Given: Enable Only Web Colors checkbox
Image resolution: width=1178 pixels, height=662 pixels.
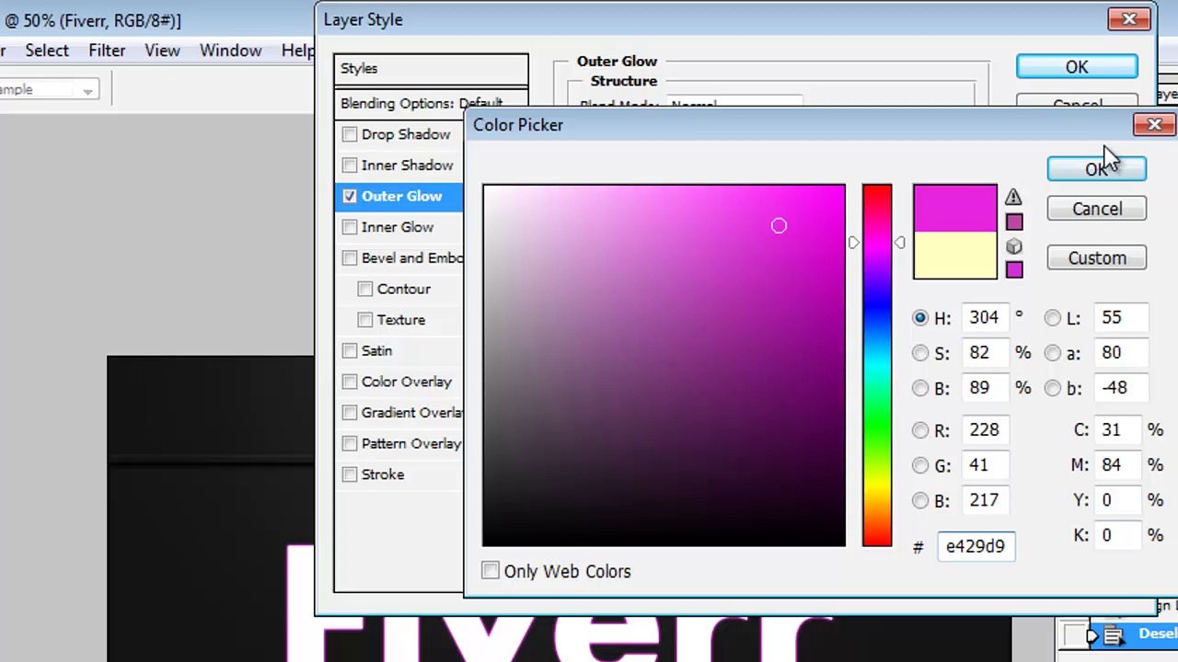Looking at the screenshot, I should [491, 571].
